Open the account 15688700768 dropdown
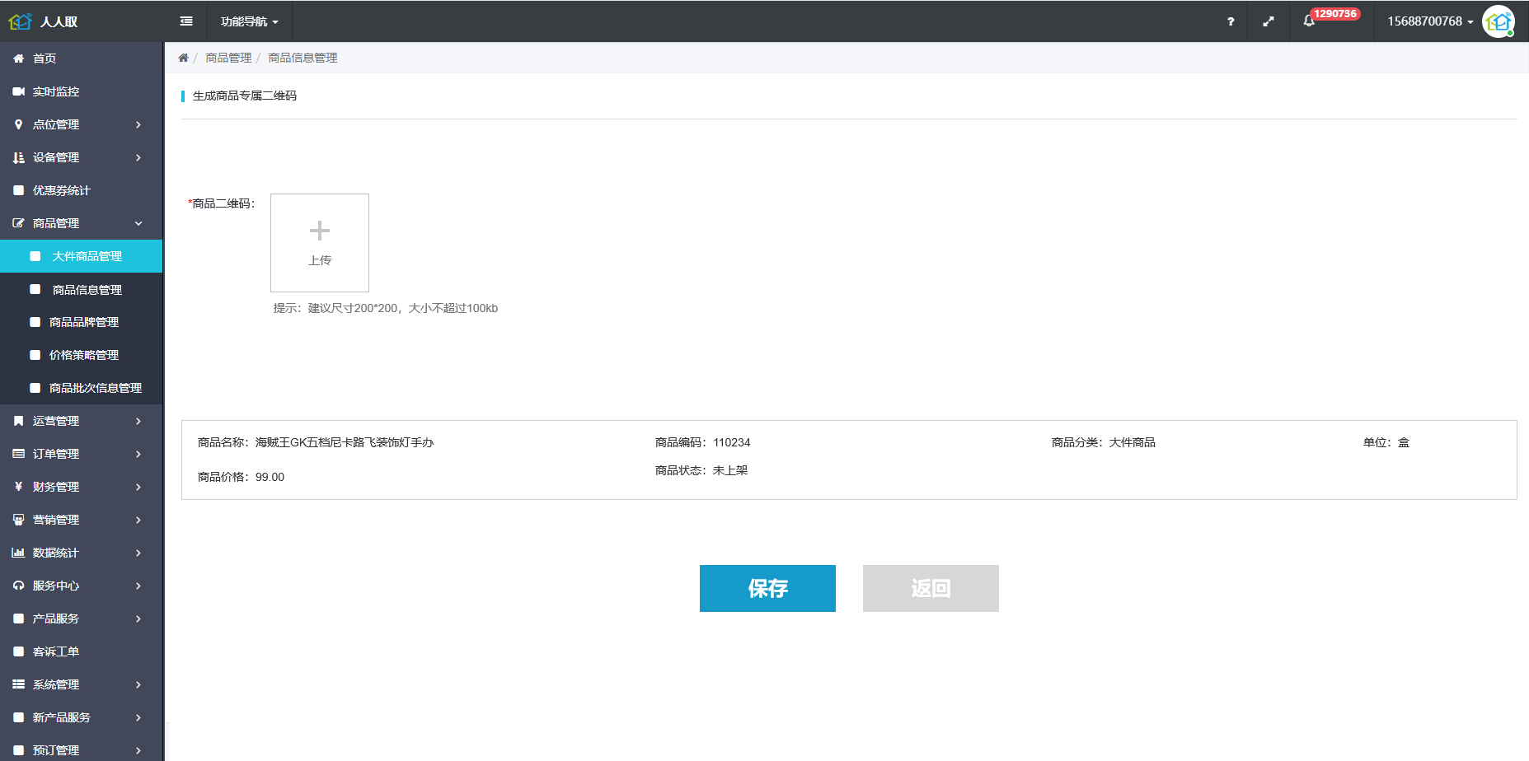Viewport: 1529px width, 761px height. point(1429,21)
